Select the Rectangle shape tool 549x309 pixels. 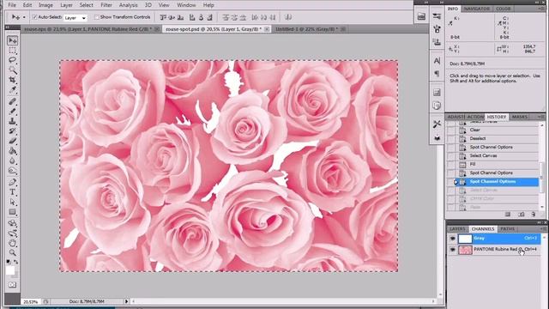pos(13,212)
